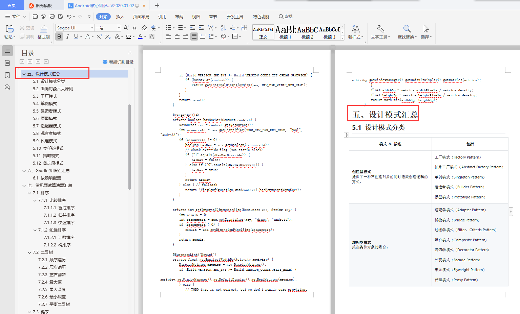520x314 pixels.
Task: Apply paragraph shading paint bucket
Action: pos(223,37)
